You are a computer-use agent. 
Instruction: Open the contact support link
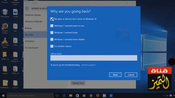(x=88, y=65)
